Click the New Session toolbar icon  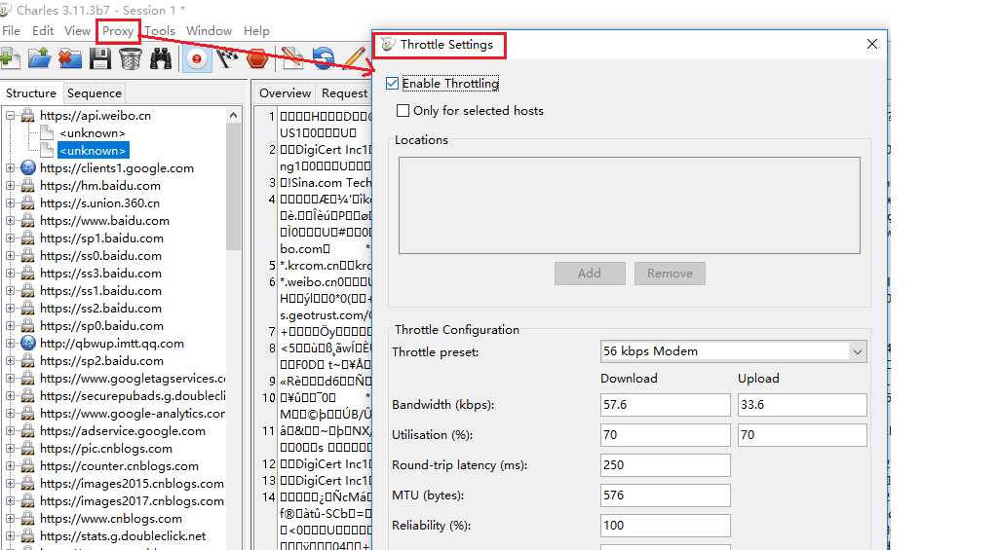(x=10, y=58)
